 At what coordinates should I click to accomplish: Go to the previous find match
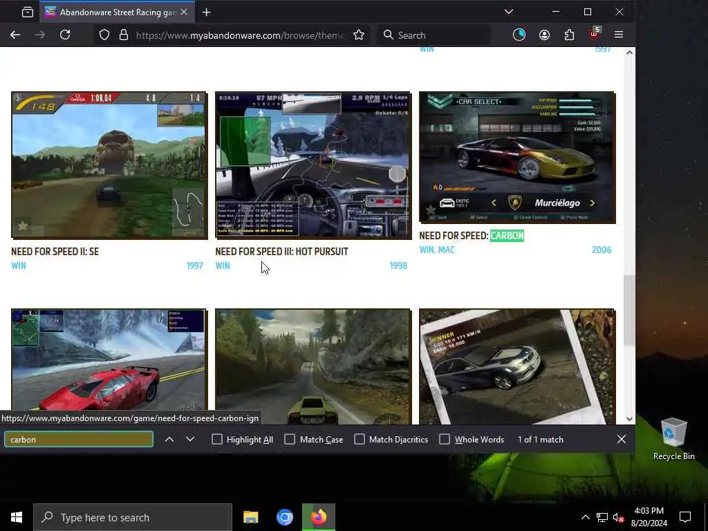tap(169, 439)
